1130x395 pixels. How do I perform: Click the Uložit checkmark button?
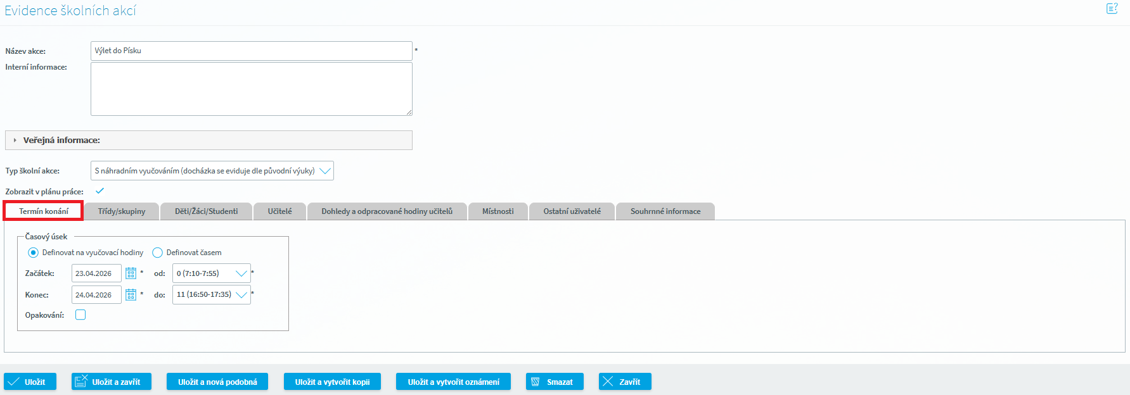[30, 382]
